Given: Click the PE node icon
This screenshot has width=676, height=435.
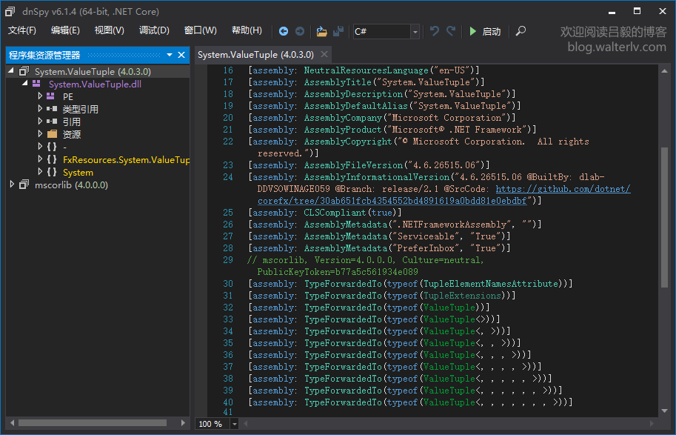Looking at the screenshot, I should click(x=51, y=96).
